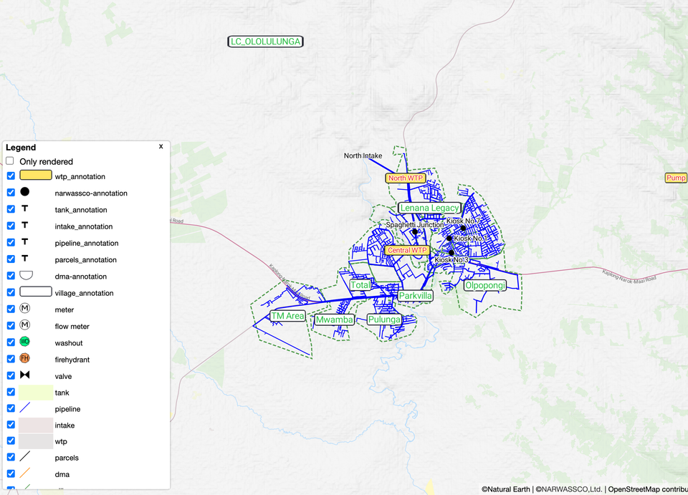Click the washout legend icon

tap(25, 341)
